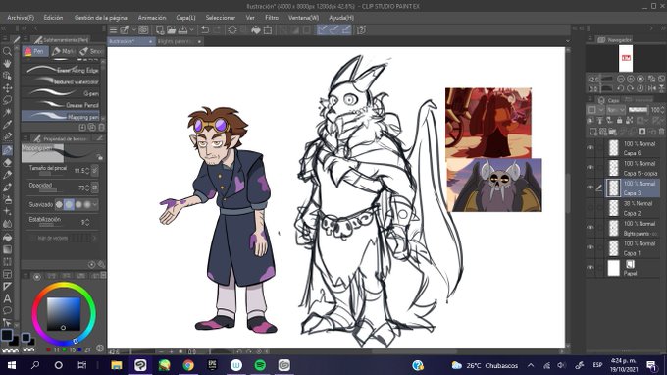Open blending mode dropdown in layer panel

pyautogui.click(x=616, y=109)
